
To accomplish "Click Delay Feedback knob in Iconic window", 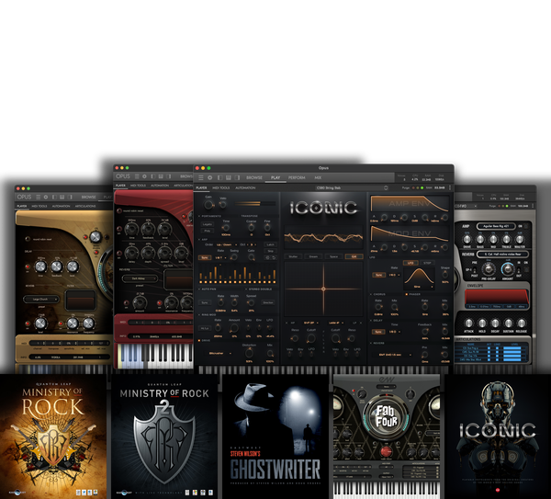I will [x=425, y=331].
